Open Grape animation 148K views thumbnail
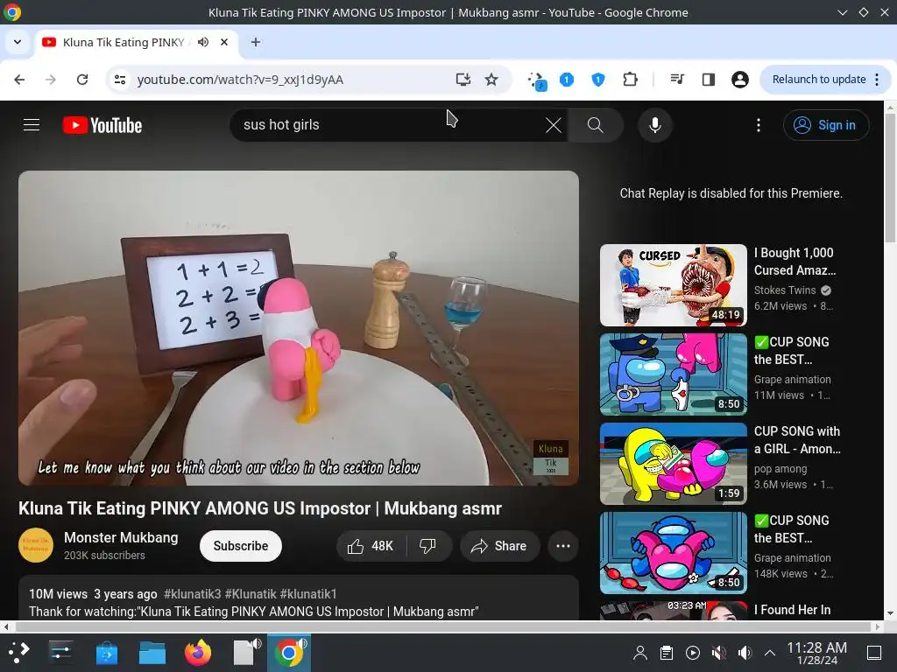The width and height of the screenshot is (897, 672). (674, 553)
